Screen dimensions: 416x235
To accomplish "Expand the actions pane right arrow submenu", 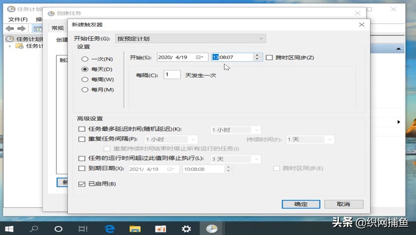I will 399,122.
